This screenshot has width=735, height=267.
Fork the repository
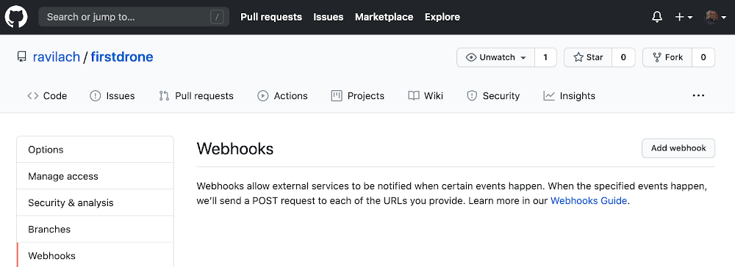(667, 57)
